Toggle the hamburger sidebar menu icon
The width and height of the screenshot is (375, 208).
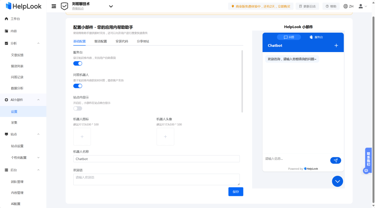point(54,7)
